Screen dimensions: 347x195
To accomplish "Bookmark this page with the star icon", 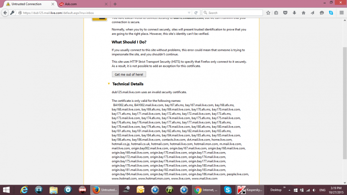I will [x=268, y=13].
